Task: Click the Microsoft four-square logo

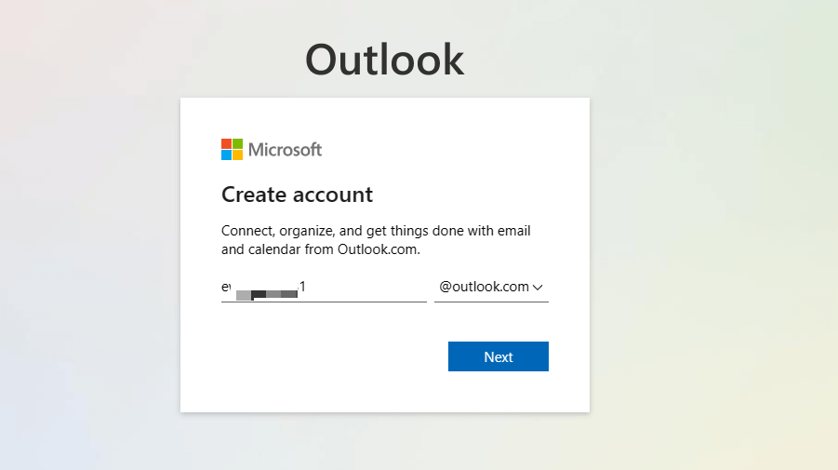Action: point(232,149)
